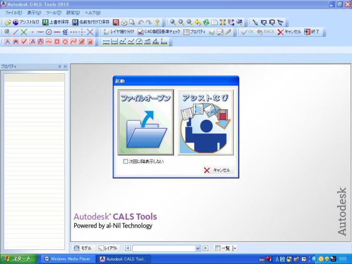The height and width of the screenshot is (264, 352).
Task: Click the 任 character tool icon
Action: coord(65,32)
